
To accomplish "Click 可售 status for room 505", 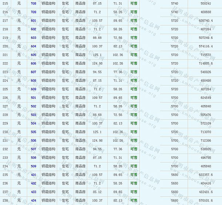I will click(x=134, y=132).
